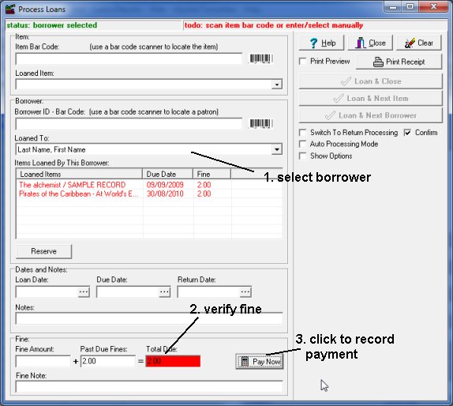Click the Fine Note input field
Image resolution: width=453 pixels, height=406 pixels.
pos(149,386)
